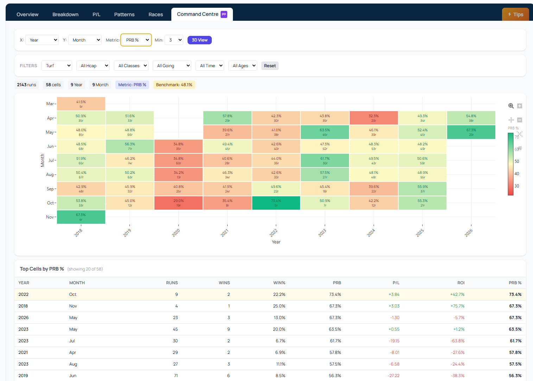Open the Turf surface filter dropdown
This screenshot has height=381, width=533.
57,66
